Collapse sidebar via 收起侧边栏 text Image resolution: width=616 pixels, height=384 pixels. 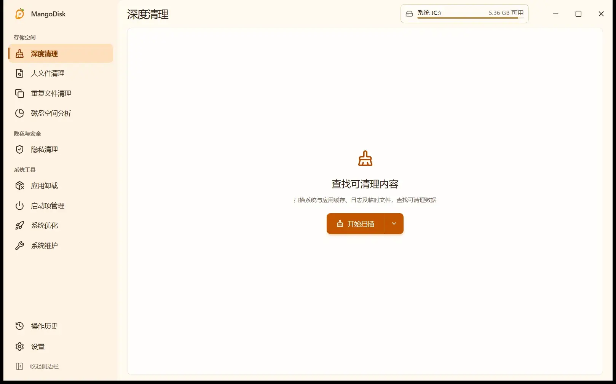pos(44,366)
